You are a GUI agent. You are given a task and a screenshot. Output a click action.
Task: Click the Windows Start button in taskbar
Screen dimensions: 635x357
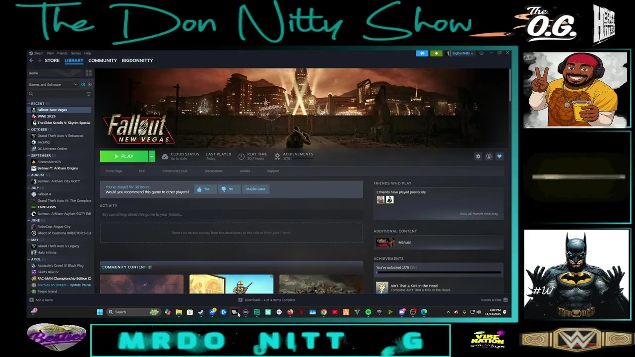coord(100,312)
